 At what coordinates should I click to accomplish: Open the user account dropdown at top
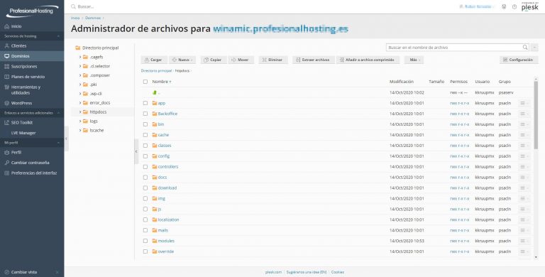click(x=477, y=6)
